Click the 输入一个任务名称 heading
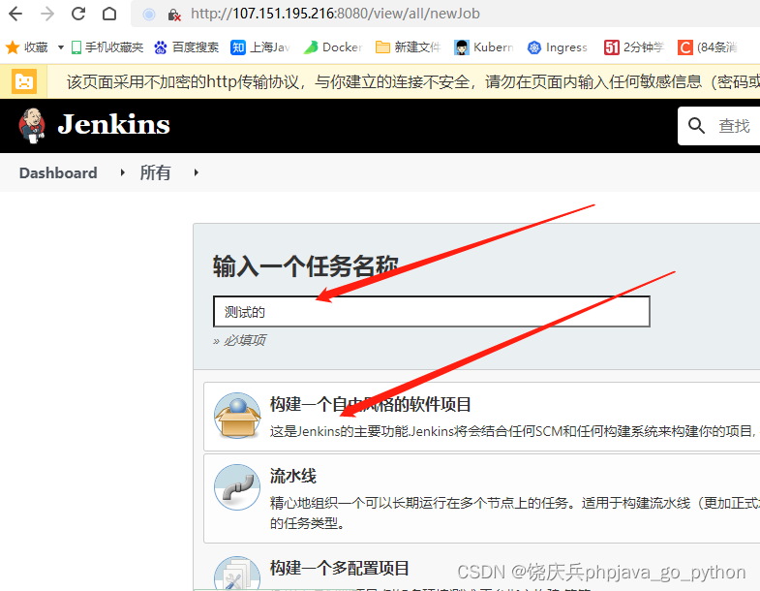Image resolution: width=760 pixels, height=591 pixels. click(305, 266)
